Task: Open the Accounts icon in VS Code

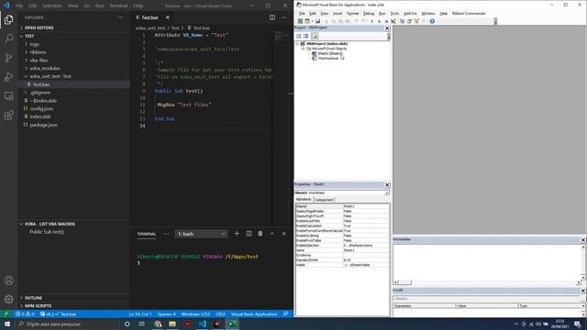Action: tap(8, 280)
